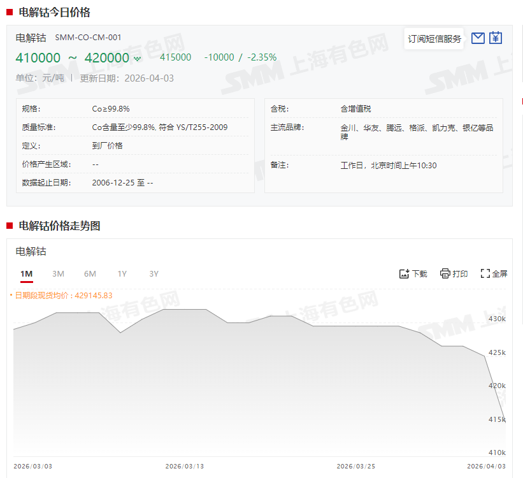Screen dimensions: 523x478
Task: Click the printer icon to print chart
Action: [445, 273]
